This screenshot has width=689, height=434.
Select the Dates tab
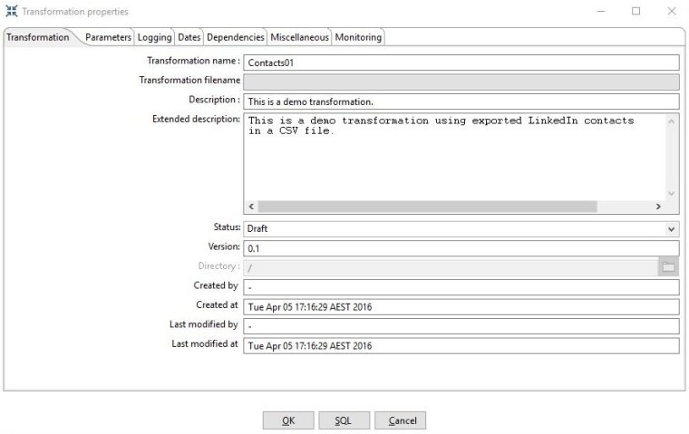point(189,37)
